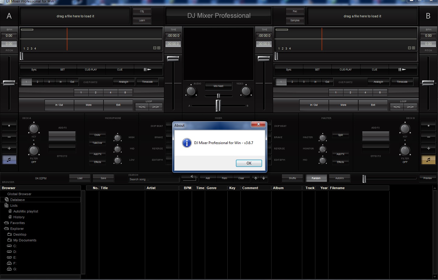Move playlist item down with arrow

264,178
